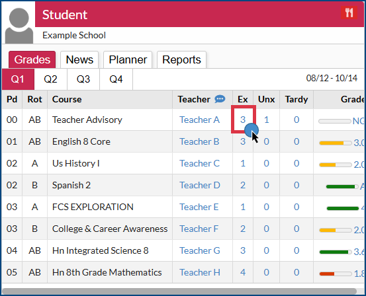Click the Teacher Advisory empty grade bar
Viewport: 366px width, 296px height.
(x=335, y=121)
